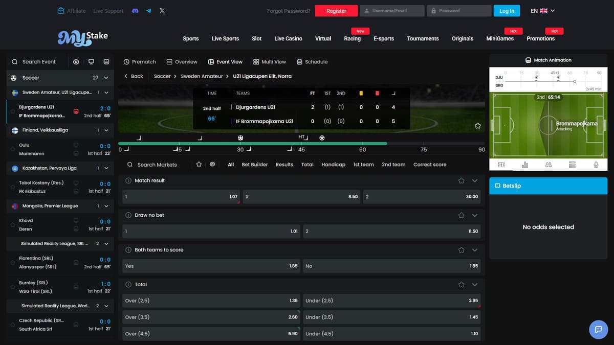
Task: Collapse the Match result market chevron
Action: pos(475,180)
